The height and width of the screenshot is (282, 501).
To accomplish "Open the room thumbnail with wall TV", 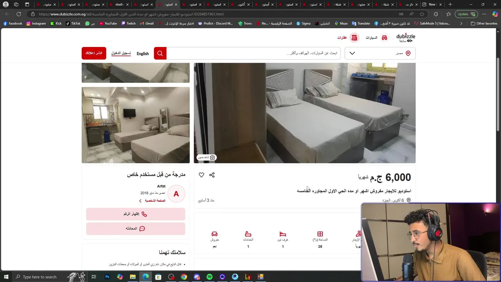I will (x=135, y=125).
